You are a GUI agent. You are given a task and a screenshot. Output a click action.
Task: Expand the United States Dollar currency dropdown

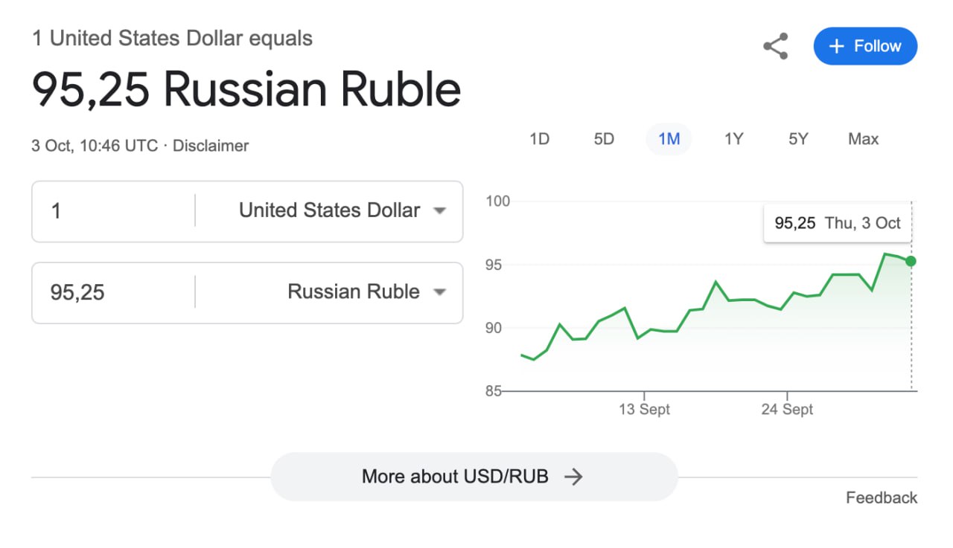329,210
